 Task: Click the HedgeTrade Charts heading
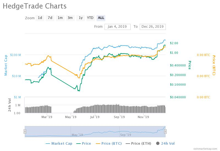(x=35, y=6)
